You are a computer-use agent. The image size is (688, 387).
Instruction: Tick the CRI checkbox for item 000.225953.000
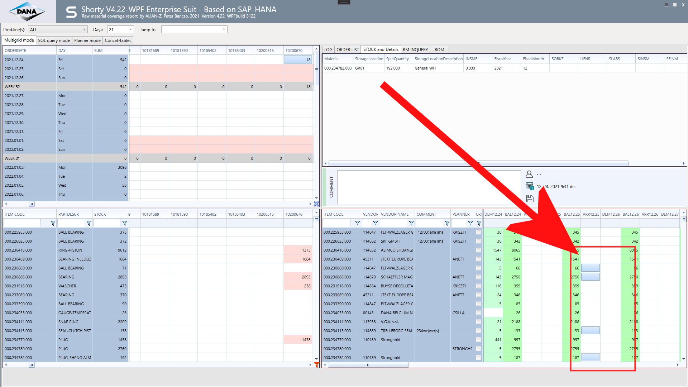click(x=478, y=232)
